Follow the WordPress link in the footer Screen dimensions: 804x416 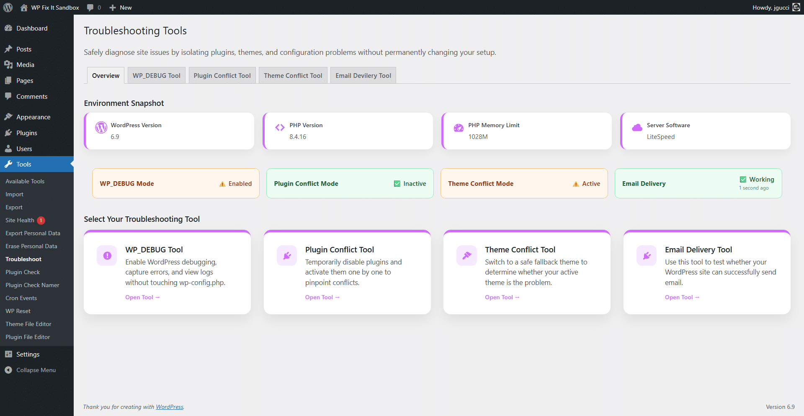point(169,406)
